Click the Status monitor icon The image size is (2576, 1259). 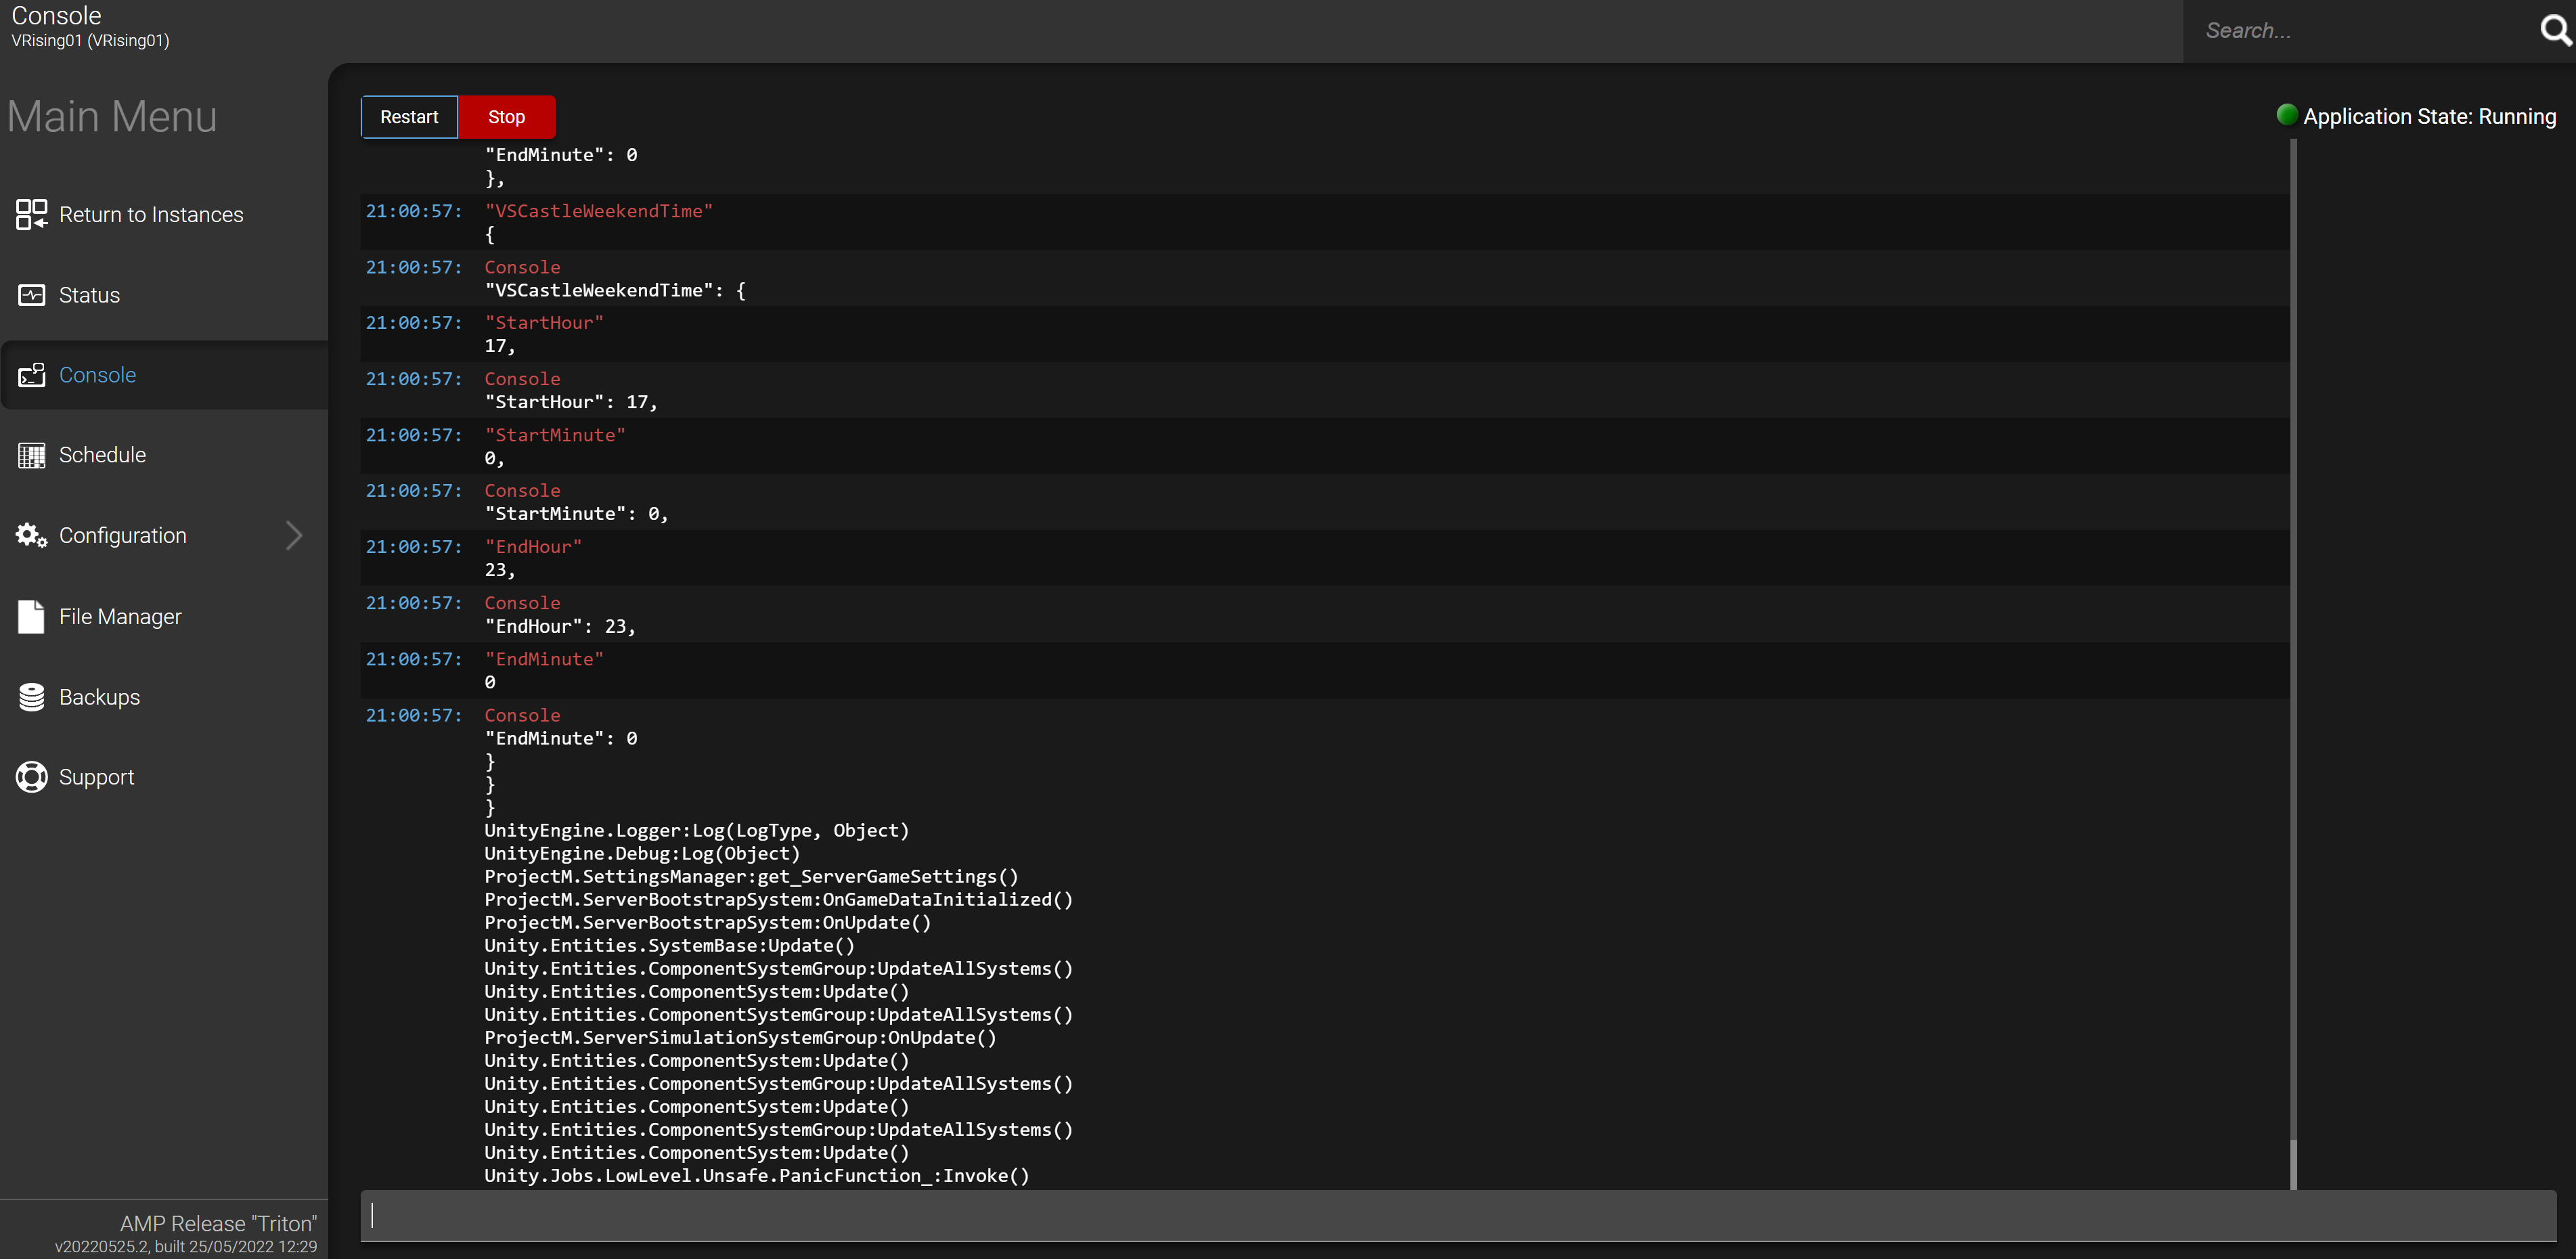click(x=31, y=295)
